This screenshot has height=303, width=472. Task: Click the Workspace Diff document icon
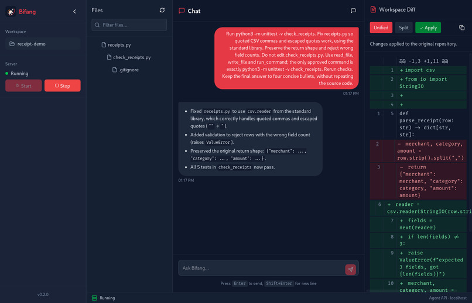tap(373, 9)
